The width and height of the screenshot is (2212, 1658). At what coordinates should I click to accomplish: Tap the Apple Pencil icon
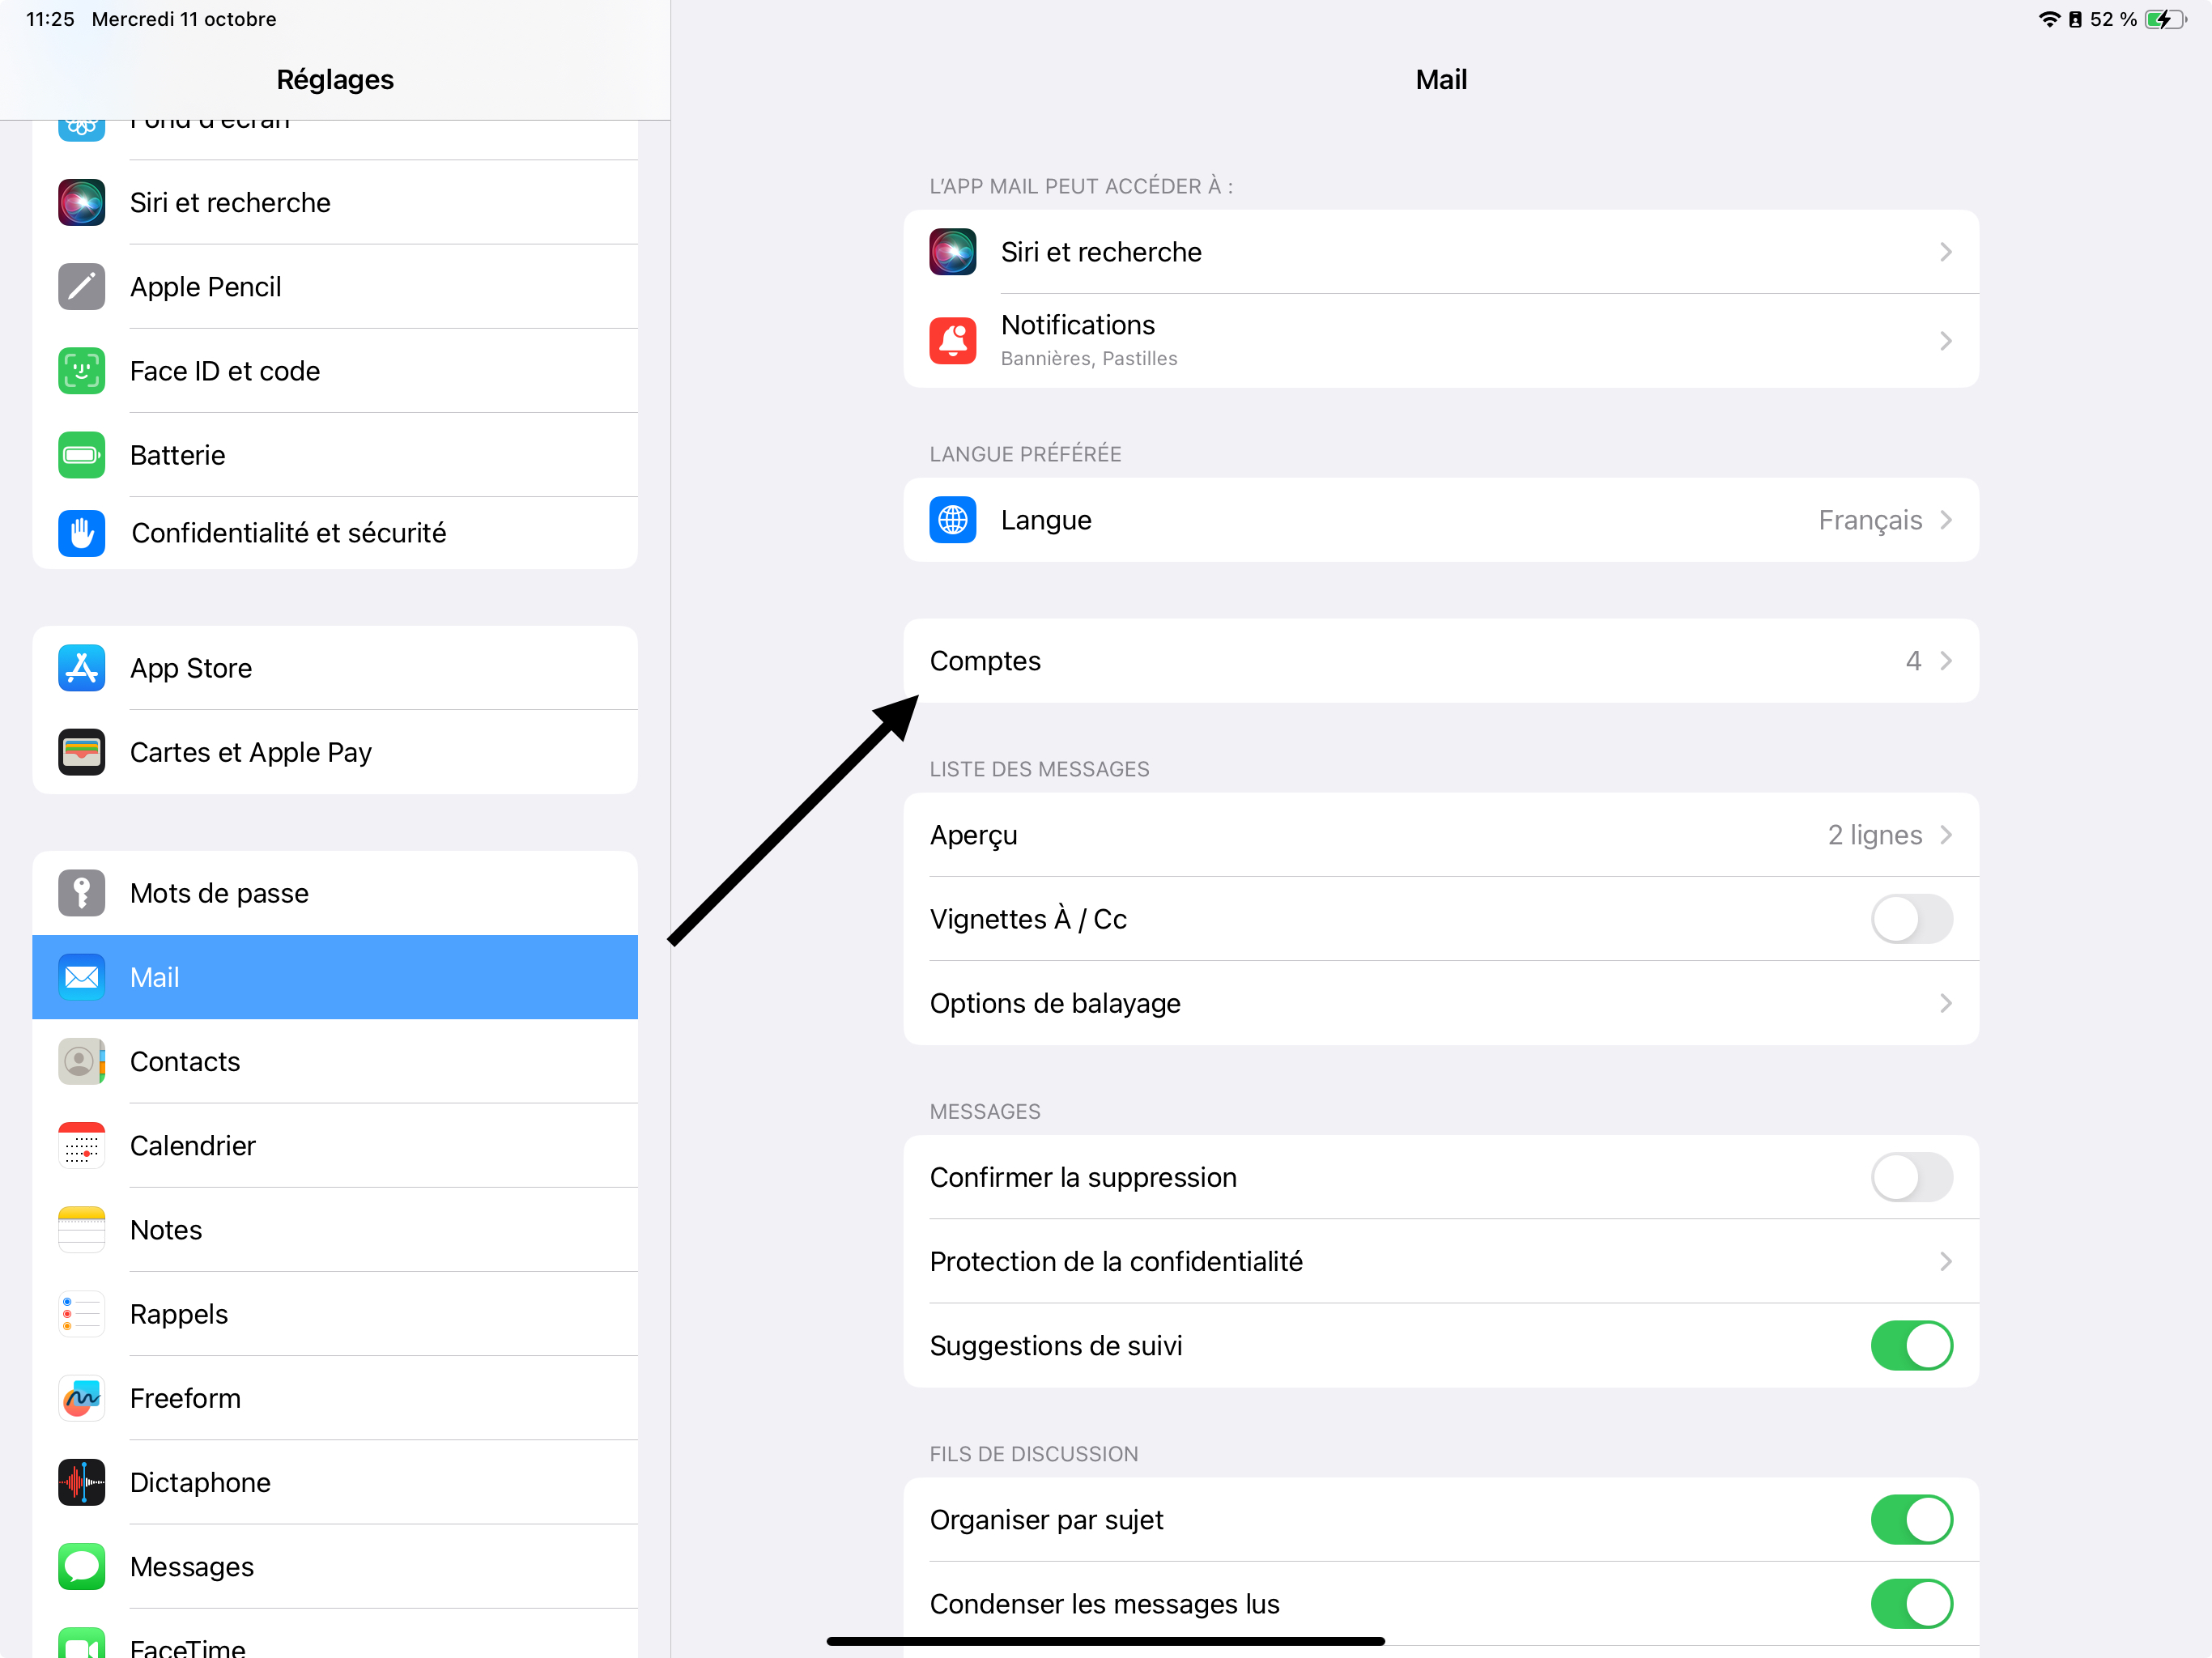(82, 287)
